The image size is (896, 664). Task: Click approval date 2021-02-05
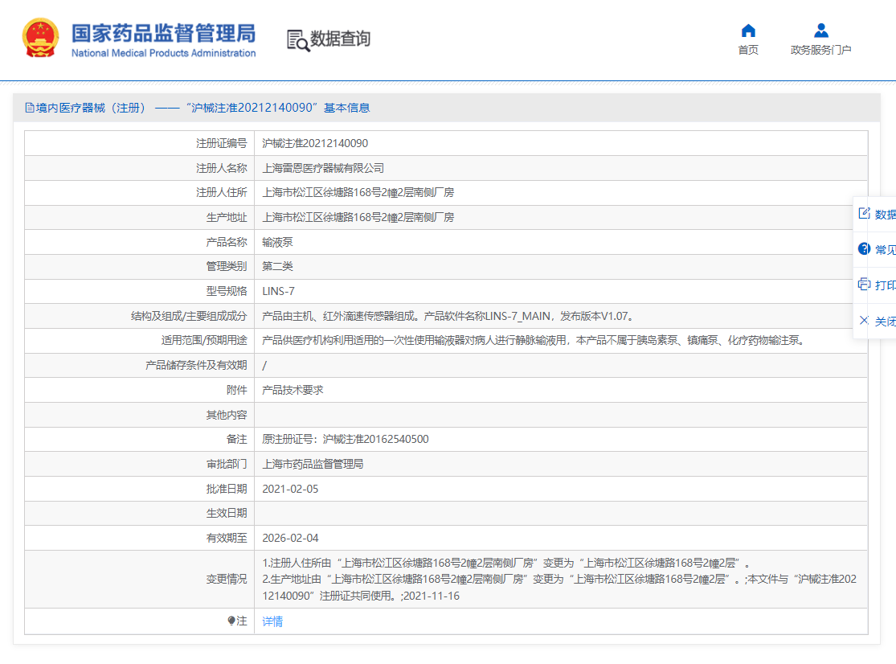(x=290, y=489)
